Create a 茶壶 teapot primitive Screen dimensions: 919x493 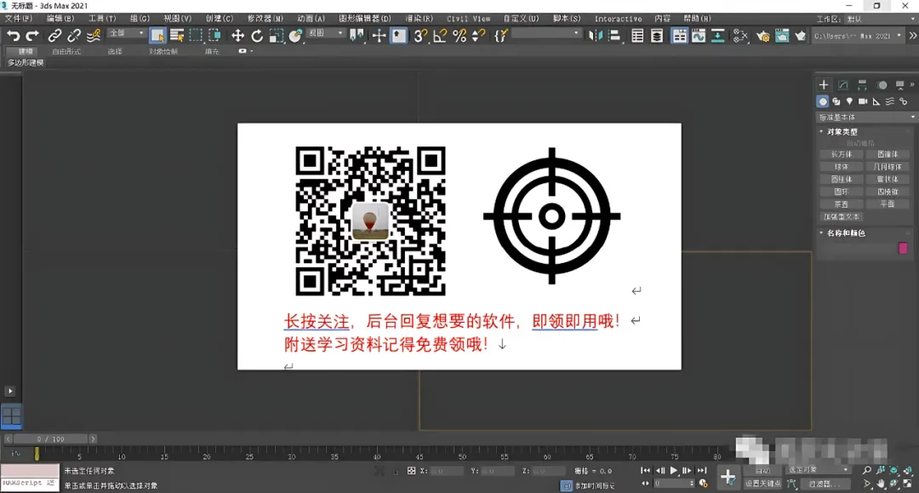click(x=841, y=204)
